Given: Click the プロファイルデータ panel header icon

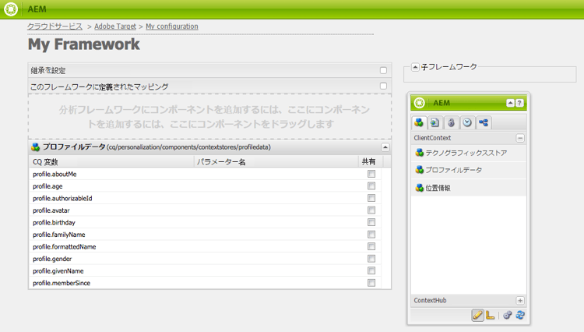Looking at the screenshot, I should (x=35, y=147).
